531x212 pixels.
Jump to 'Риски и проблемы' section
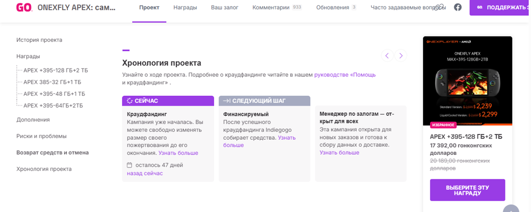coord(41,136)
